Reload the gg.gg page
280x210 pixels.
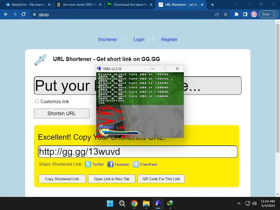[24, 14]
